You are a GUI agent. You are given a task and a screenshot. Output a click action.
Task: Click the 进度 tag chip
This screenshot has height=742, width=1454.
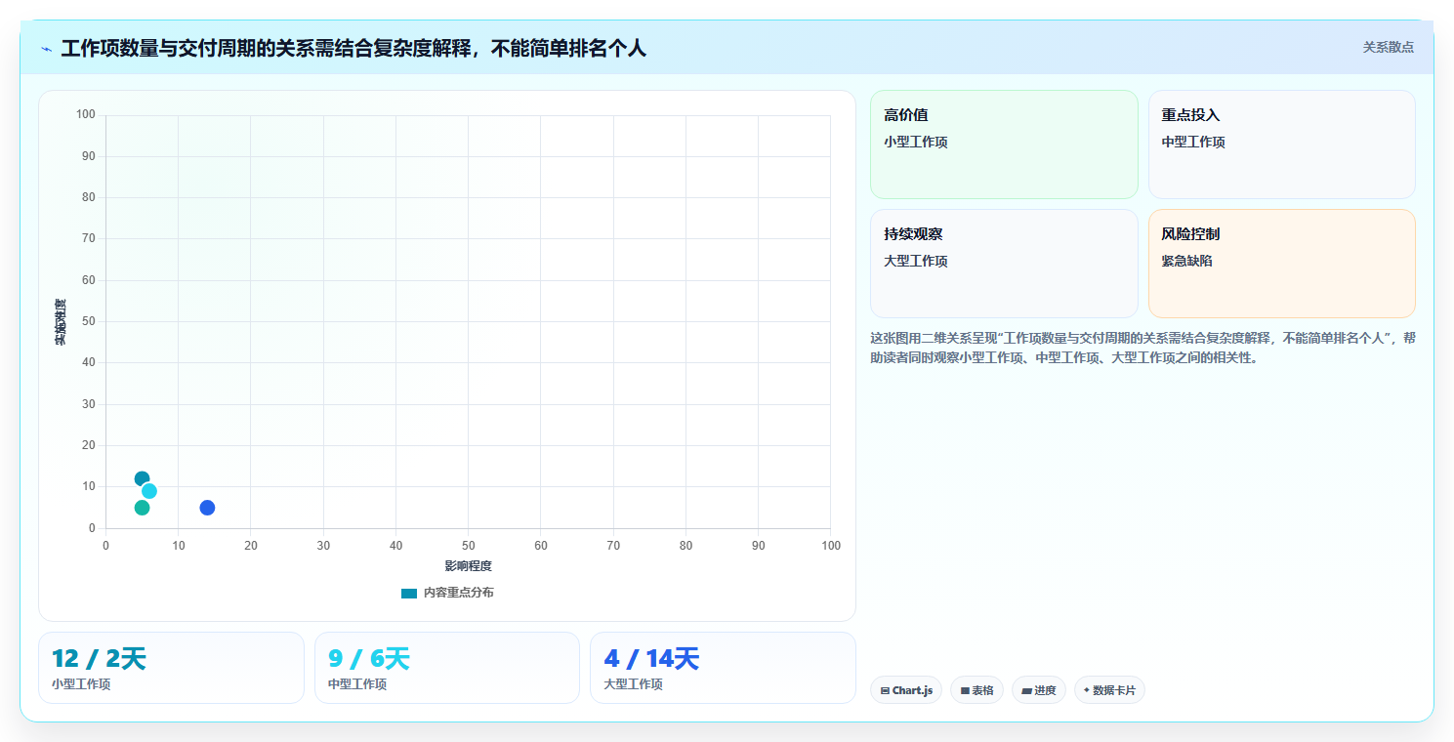pyautogui.click(x=1039, y=690)
